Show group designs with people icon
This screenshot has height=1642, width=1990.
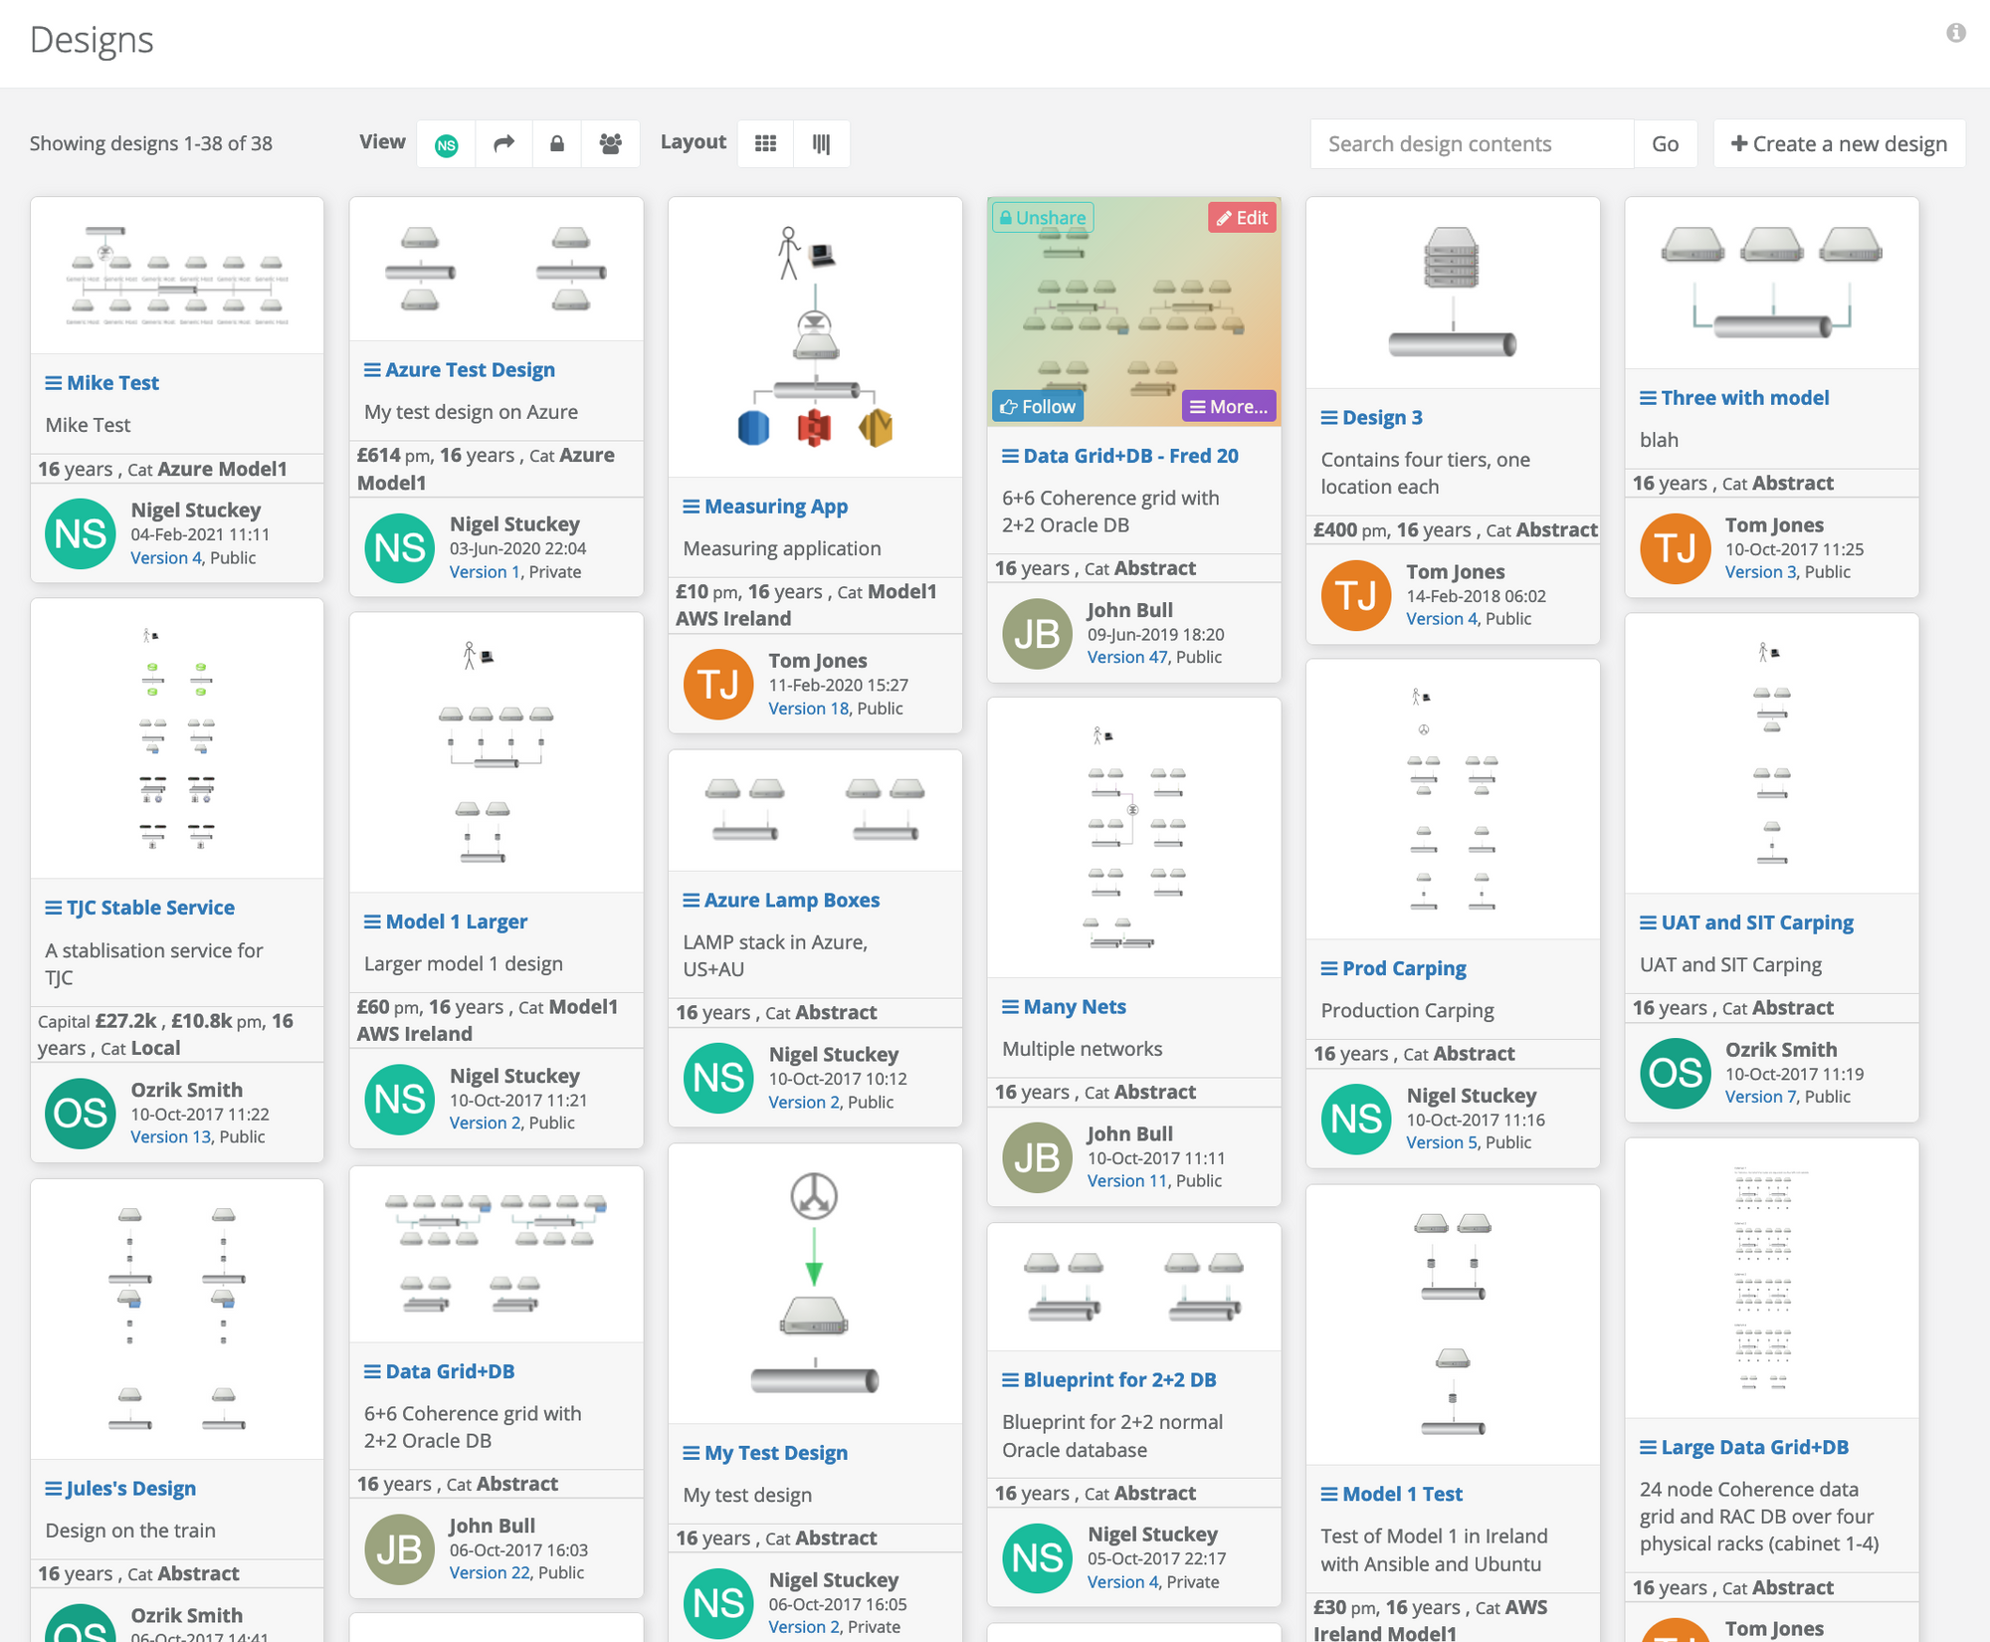click(x=611, y=144)
